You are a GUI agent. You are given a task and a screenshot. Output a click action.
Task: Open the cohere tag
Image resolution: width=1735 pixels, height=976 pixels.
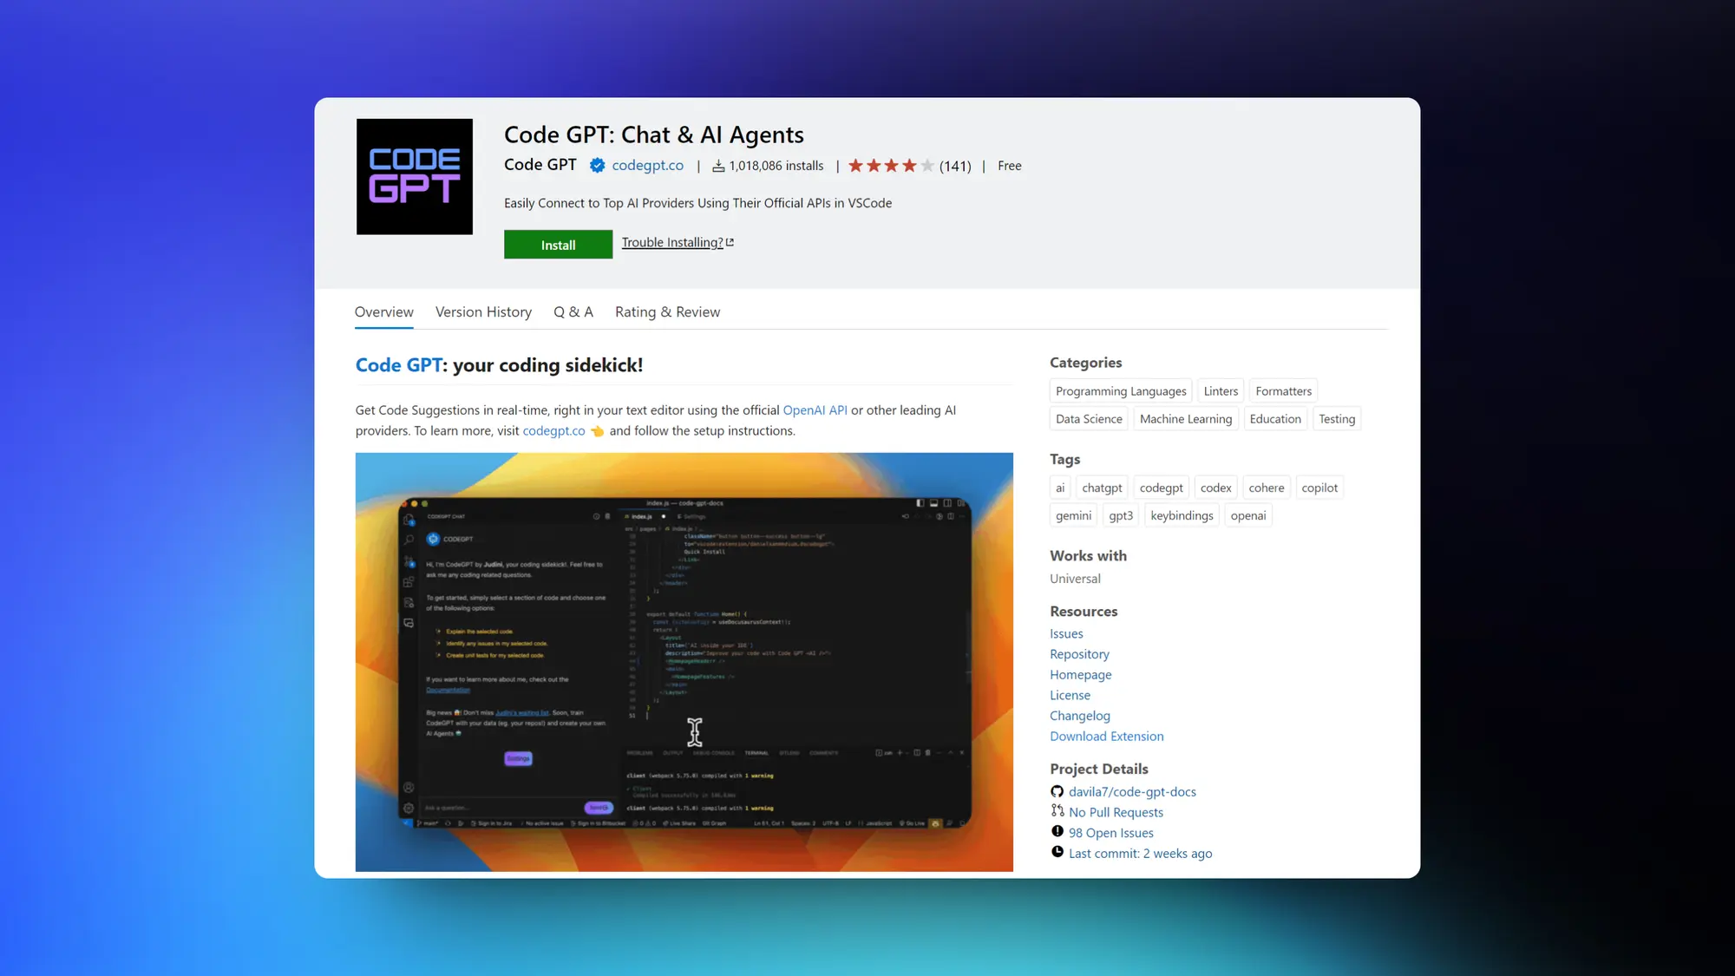point(1267,488)
